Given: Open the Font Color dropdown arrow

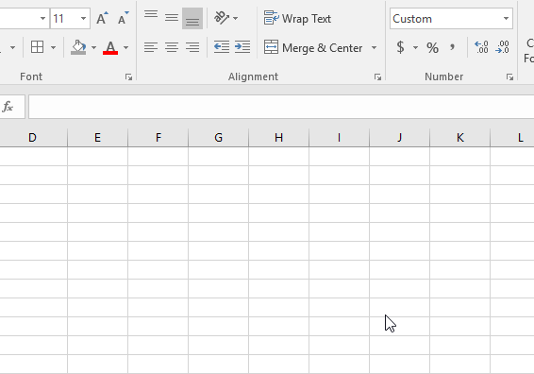Looking at the screenshot, I should coord(126,47).
